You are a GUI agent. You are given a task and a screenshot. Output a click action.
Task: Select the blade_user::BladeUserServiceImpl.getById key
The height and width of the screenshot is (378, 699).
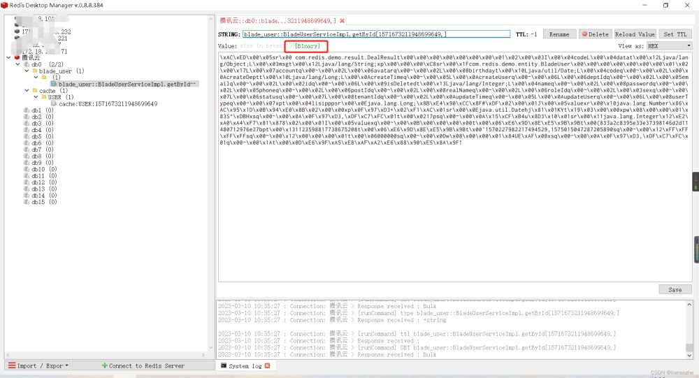coord(127,84)
